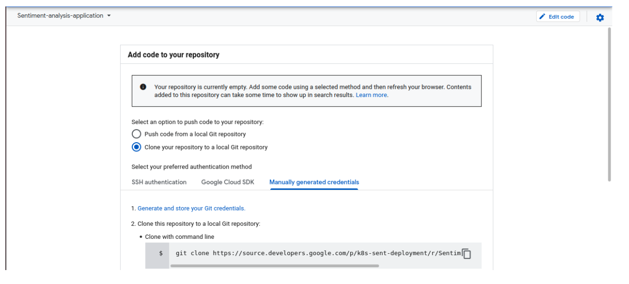Click the pencil icon beside Edit code
This screenshot has height=284, width=629.
[542, 16]
